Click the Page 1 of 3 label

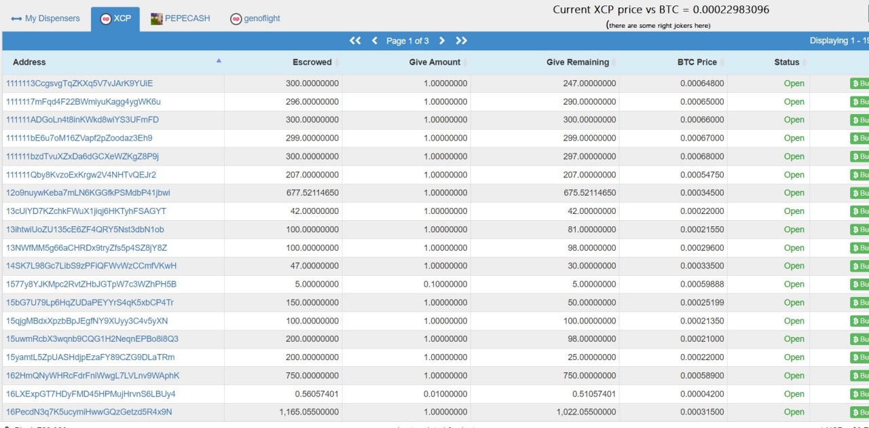407,41
